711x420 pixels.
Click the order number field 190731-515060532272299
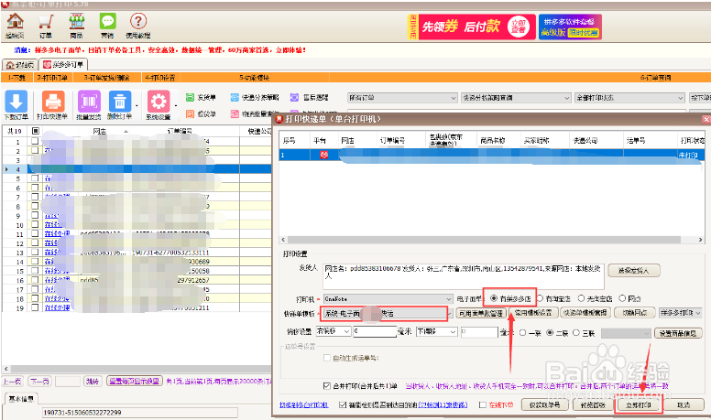click(x=139, y=413)
